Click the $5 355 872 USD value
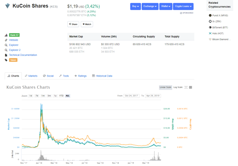 (110, 44)
